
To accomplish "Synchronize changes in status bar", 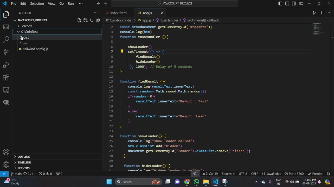I will (29, 174).
